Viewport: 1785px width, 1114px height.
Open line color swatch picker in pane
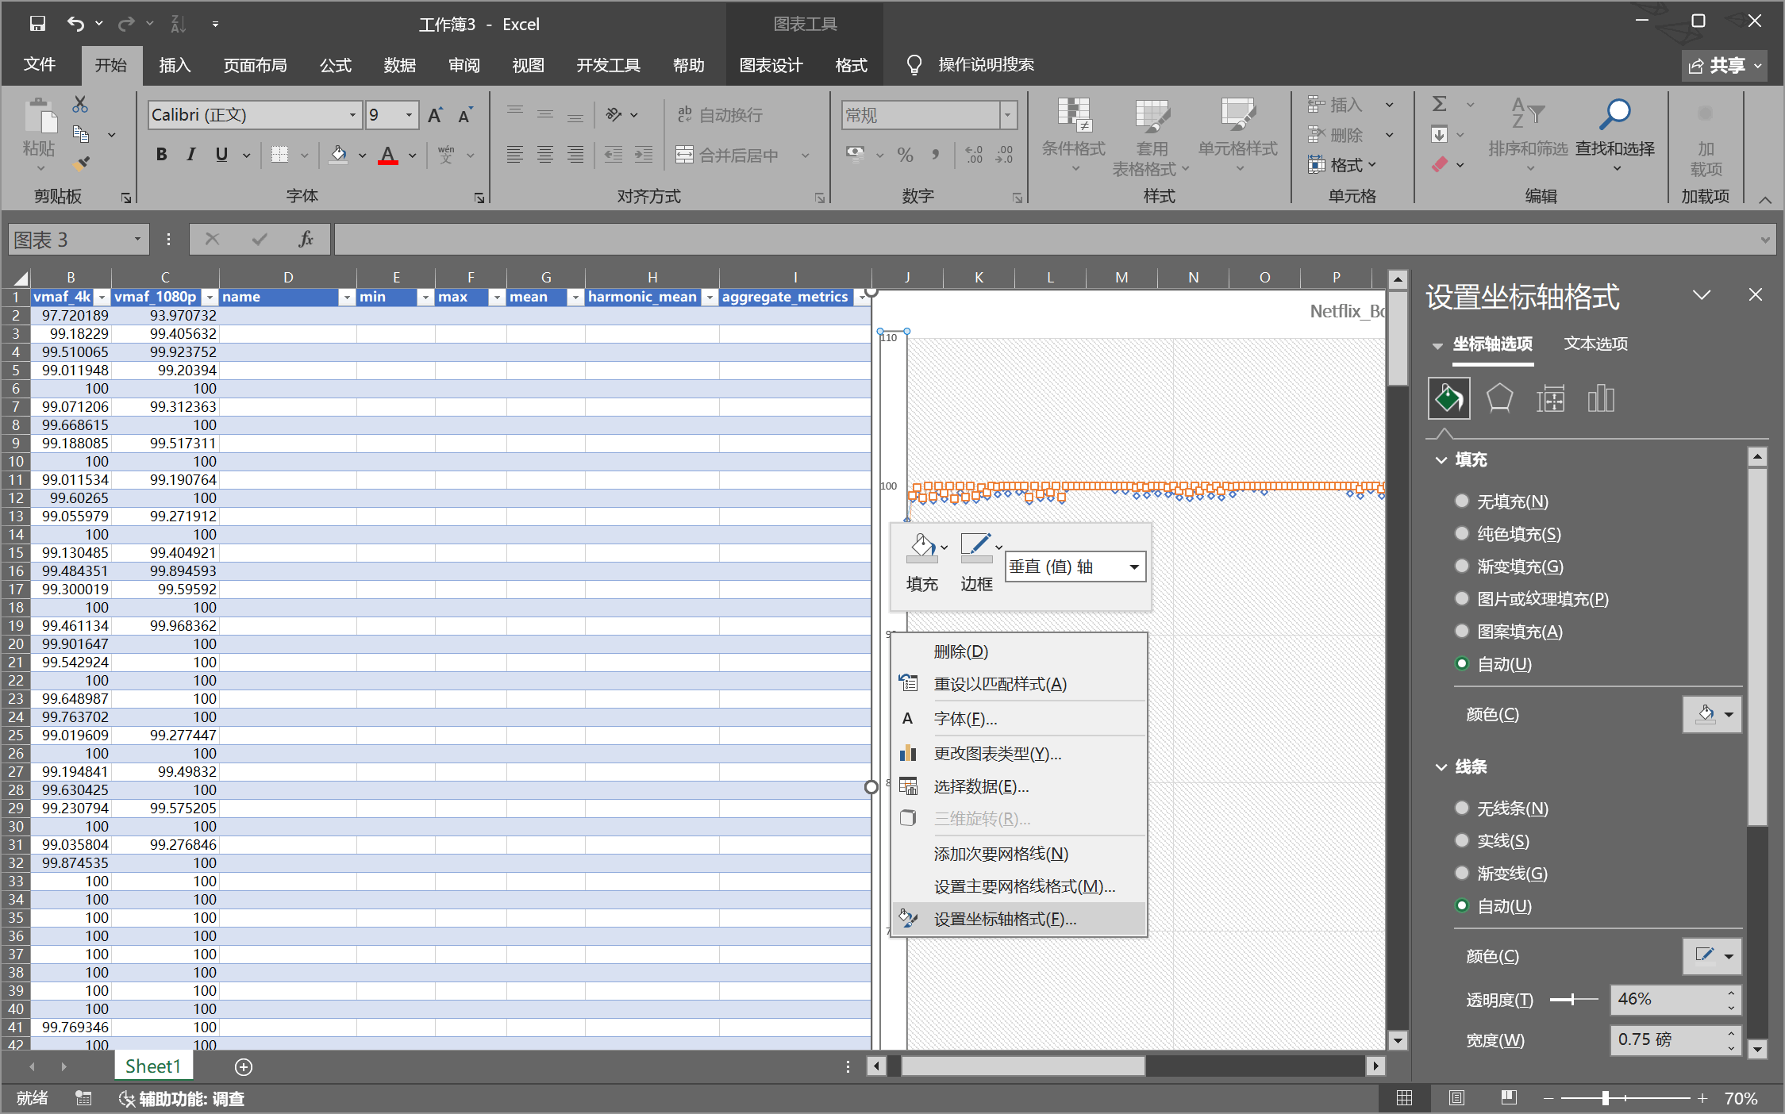click(1712, 956)
